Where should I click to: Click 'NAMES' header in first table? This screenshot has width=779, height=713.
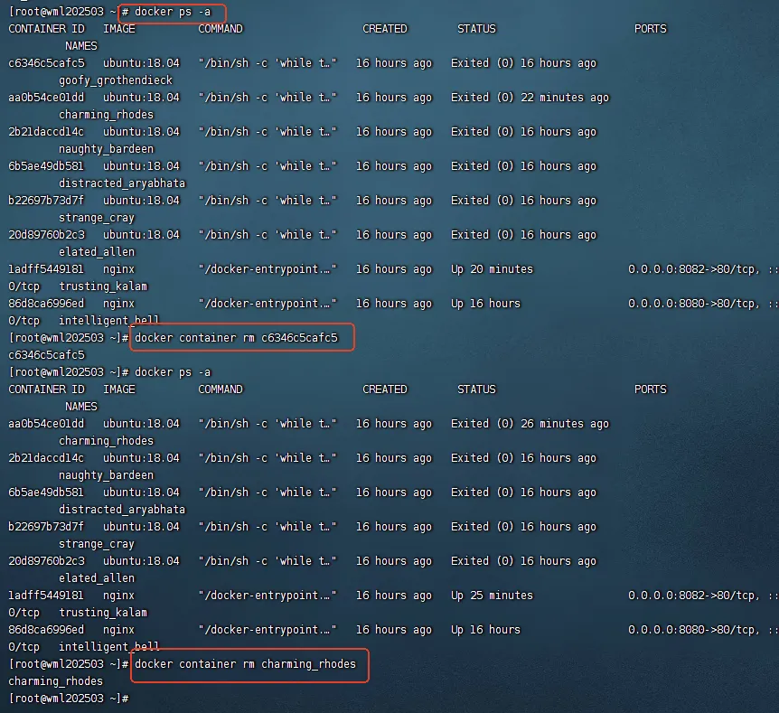click(81, 46)
